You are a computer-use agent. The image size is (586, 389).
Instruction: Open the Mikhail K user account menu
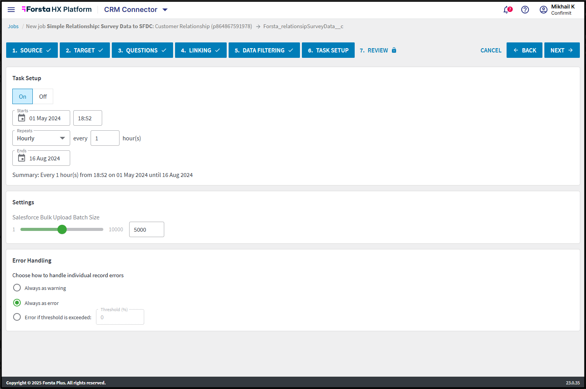(557, 10)
